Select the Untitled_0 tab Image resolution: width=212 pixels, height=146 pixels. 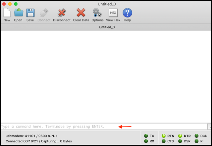point(107,27)
